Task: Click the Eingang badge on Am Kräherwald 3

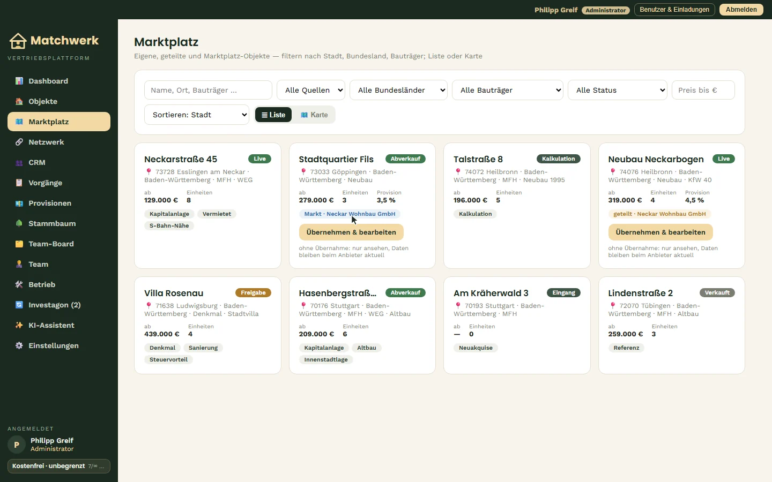Action: [x=563, y=292]
